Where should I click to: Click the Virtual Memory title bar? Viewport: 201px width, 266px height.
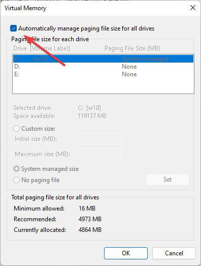pyautogui.click(x=93, y=8)
